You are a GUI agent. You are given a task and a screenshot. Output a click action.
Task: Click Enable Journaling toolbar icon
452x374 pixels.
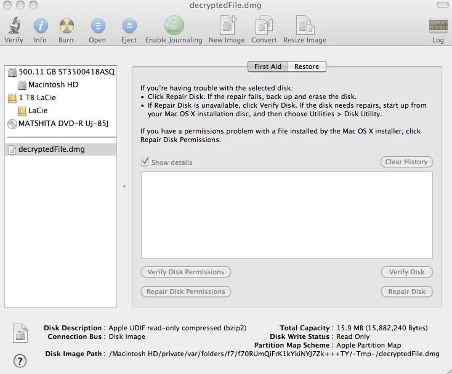tap(174, 25)
